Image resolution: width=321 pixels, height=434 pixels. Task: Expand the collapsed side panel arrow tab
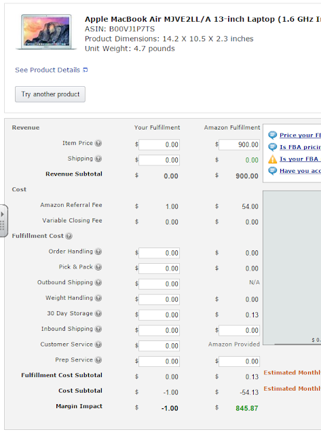[3, 220]
